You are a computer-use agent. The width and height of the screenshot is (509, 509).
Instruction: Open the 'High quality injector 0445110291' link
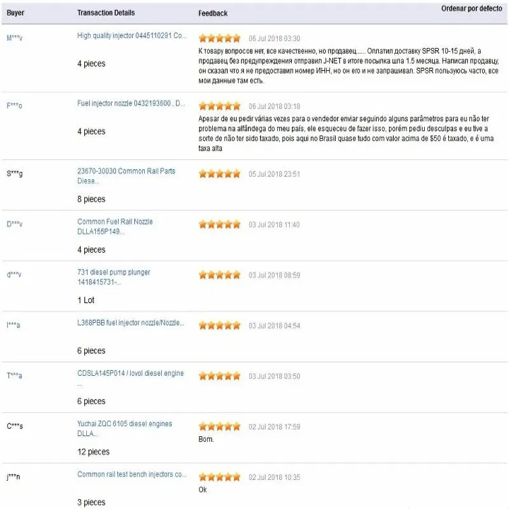click(x=132, y=36)
